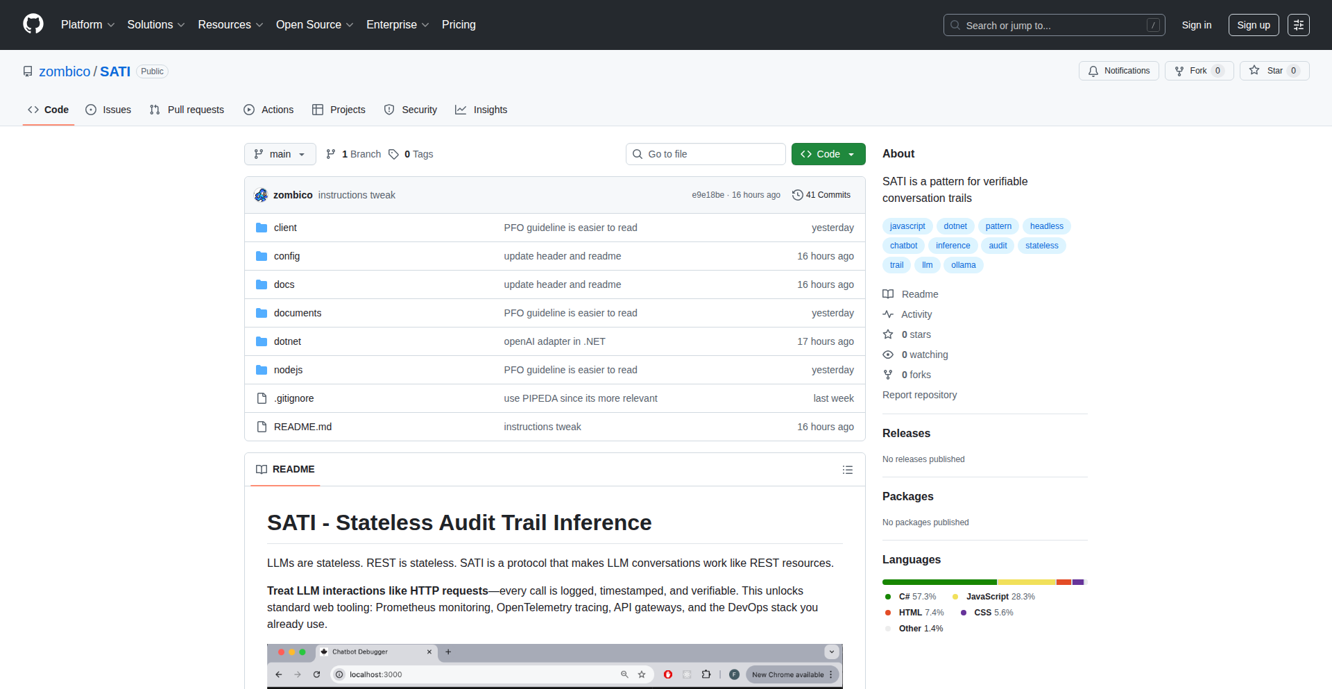
Task: Open the Pull requests tab
Action: [187, 110]
